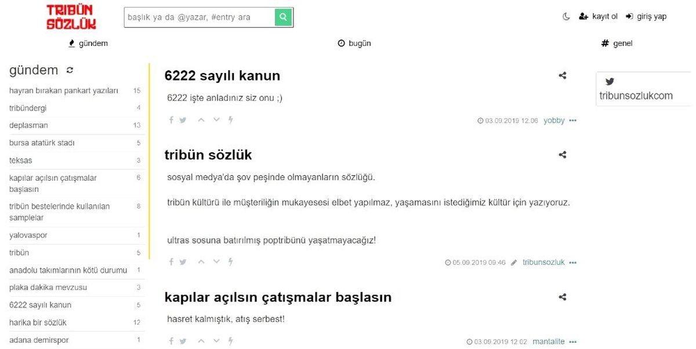Viewport: 696px width, 349px height.
Task: Refresh the gündem list icon
Action: [70, 70]
